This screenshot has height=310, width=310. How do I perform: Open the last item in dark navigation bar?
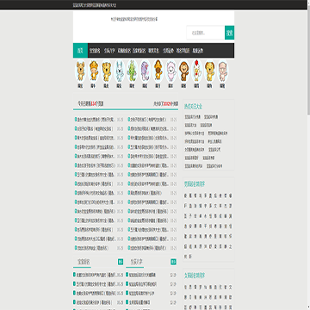[x=198, y=51]
